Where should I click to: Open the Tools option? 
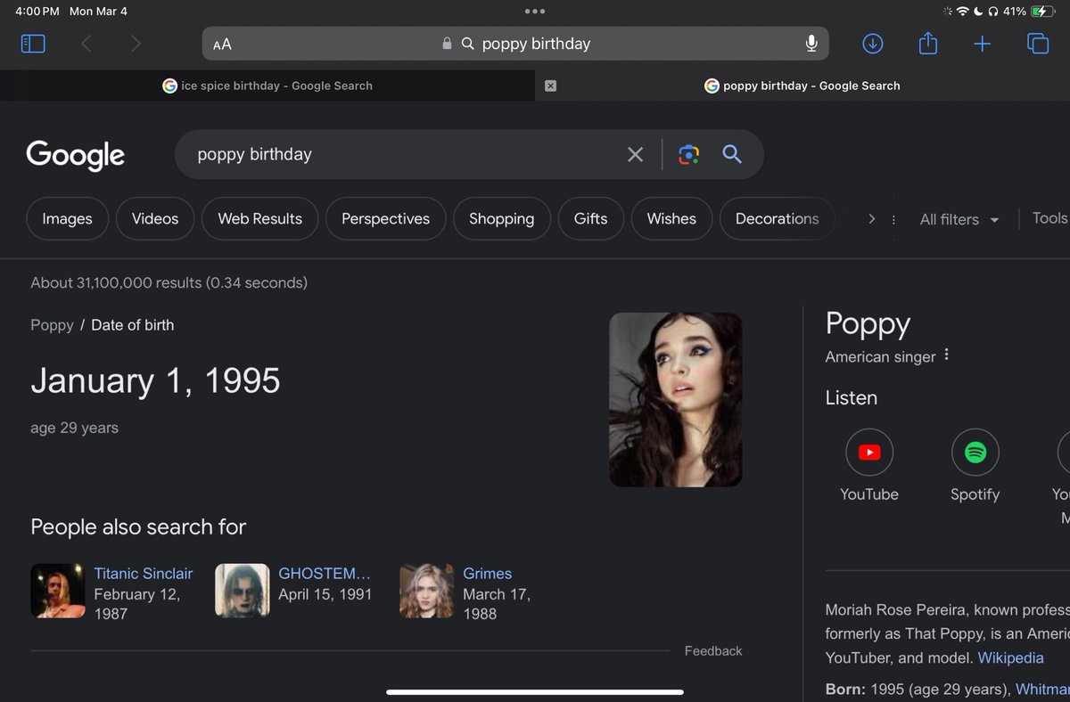[1050, 218]
